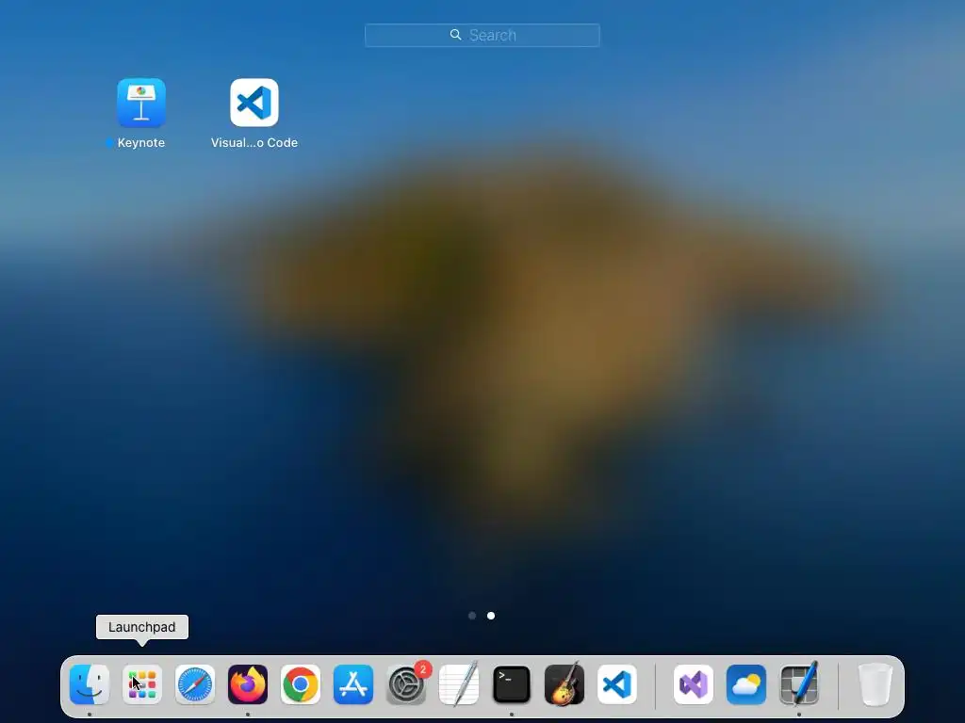Image resolution: width=965 pixels, height=723 pixels.
Task: Launch Terminal from the Dock
Action: click(512, 684)
